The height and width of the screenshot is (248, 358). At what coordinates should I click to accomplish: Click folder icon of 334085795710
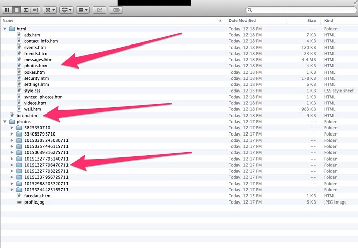point(19,134)
